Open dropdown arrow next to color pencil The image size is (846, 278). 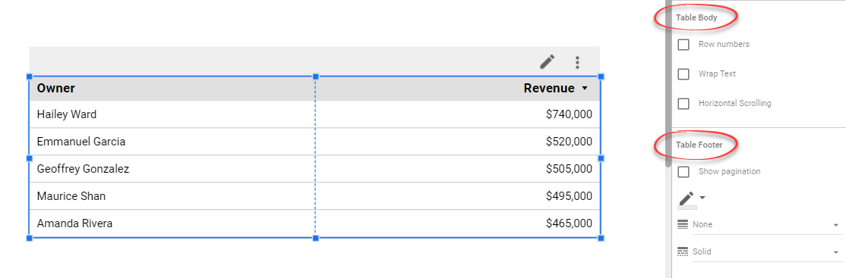[702, 198]
